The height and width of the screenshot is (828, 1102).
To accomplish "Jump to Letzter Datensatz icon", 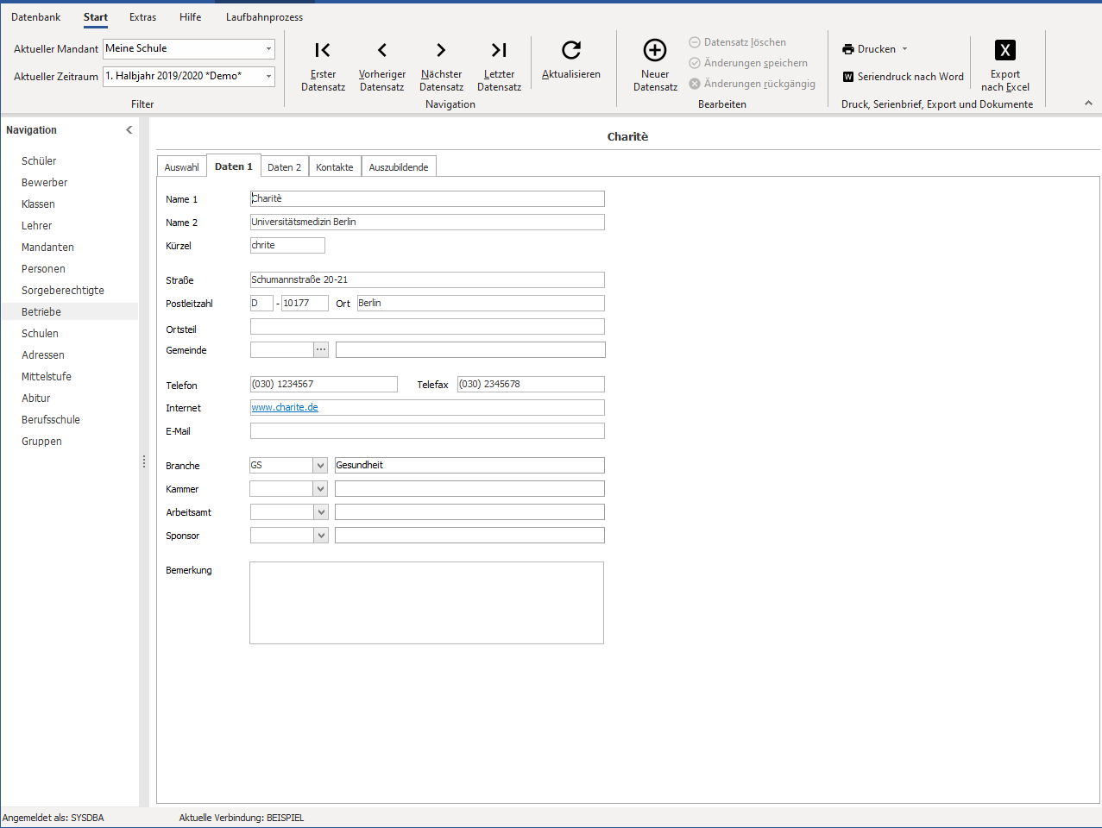I will (499, 50).
